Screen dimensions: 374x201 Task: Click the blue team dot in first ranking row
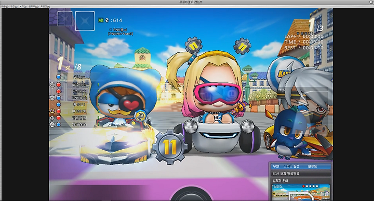(58, 77)
